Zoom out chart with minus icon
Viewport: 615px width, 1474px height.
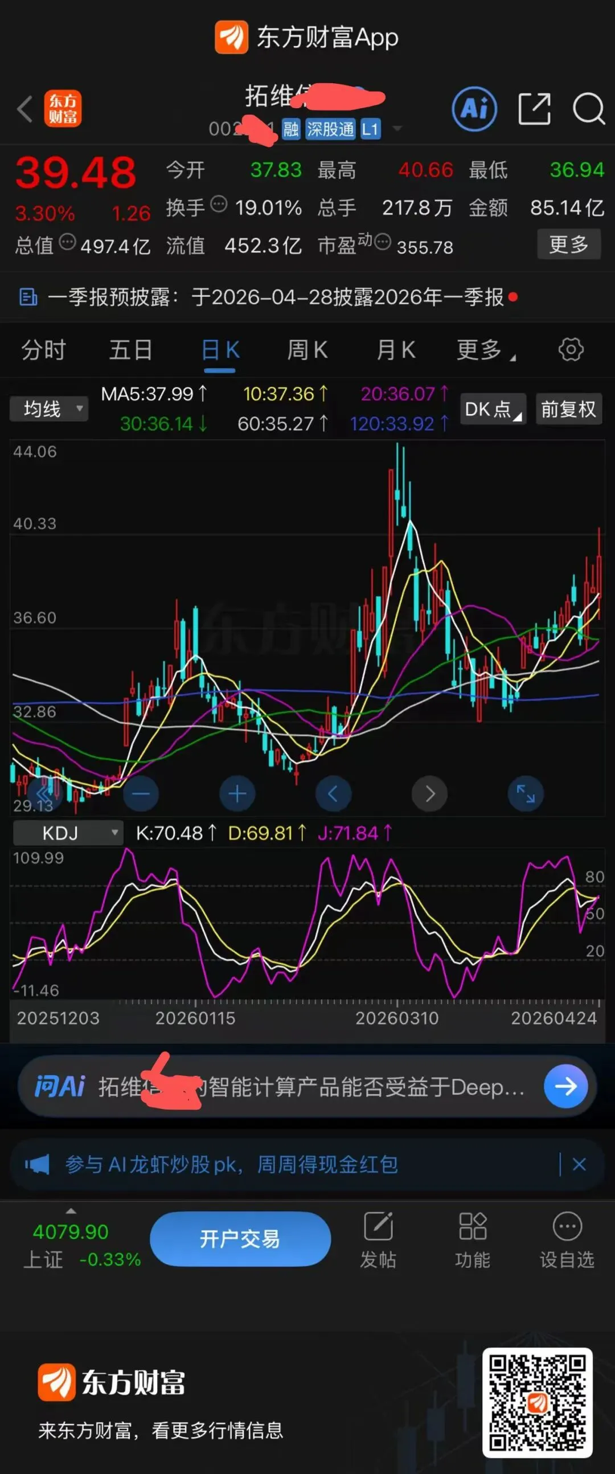point(141,793)
